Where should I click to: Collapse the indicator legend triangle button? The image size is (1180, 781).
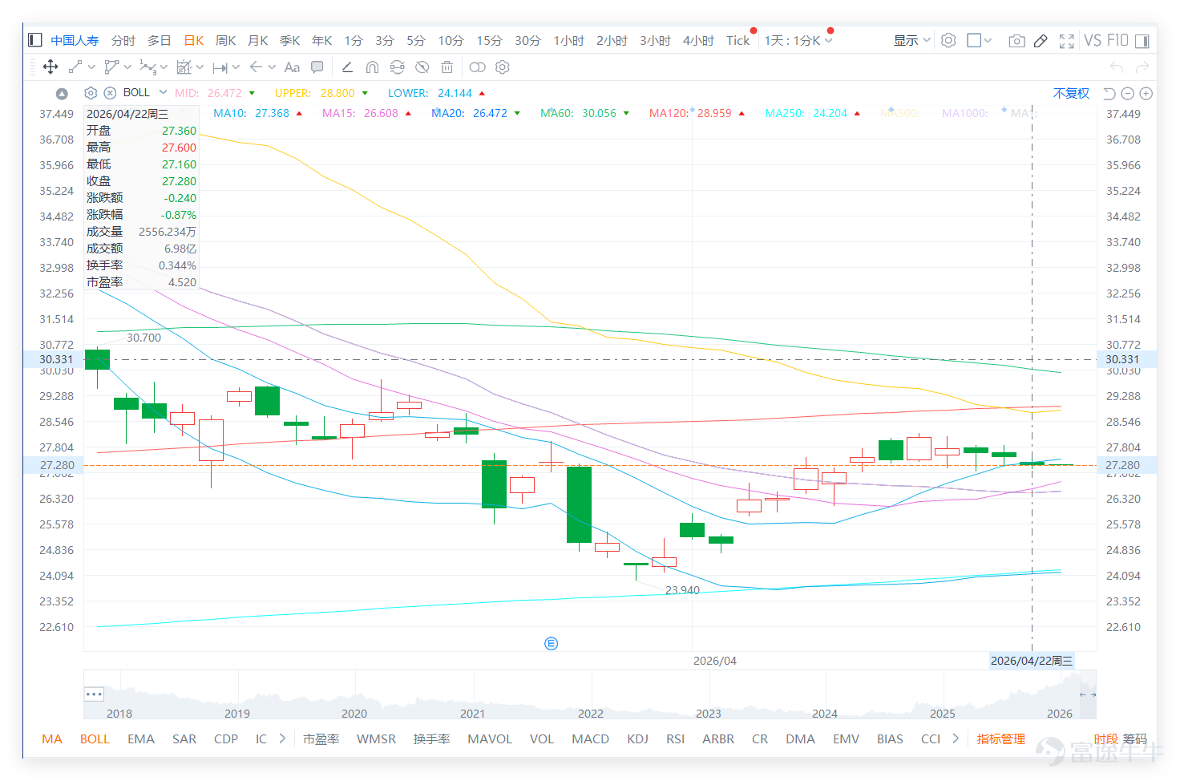click(62, 93)
